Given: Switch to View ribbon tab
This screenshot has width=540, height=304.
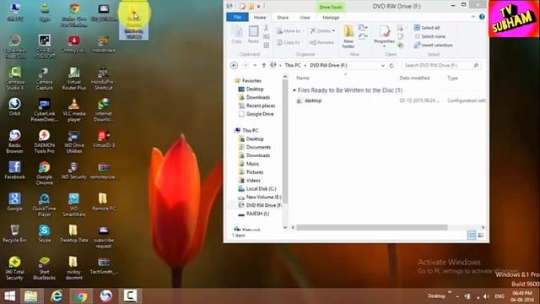Looking at the screenshot, I should coord(305,17).
